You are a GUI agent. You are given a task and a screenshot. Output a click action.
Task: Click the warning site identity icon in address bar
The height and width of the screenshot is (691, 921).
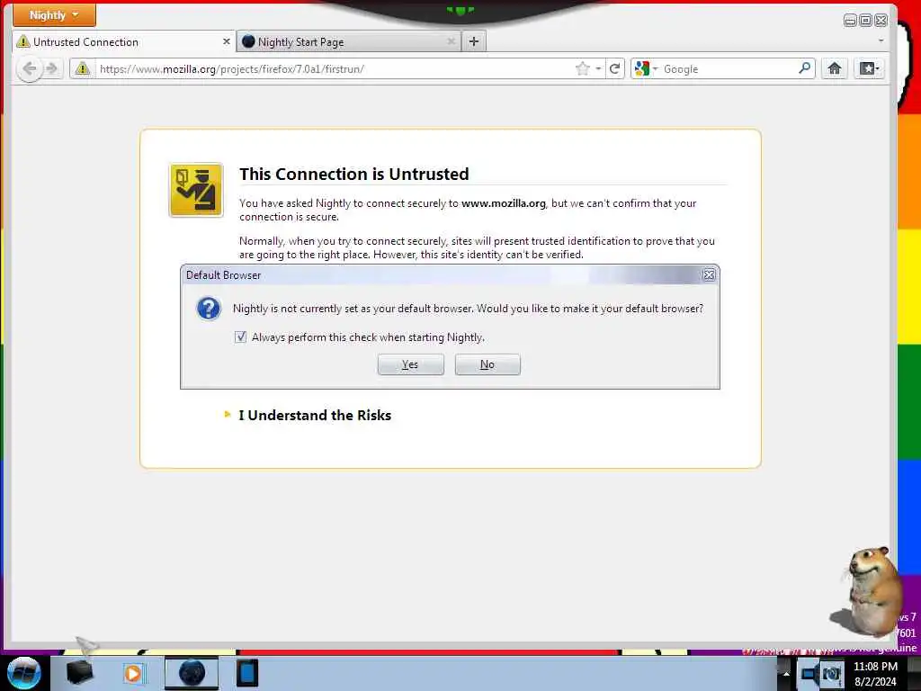pyautogui.click(x=83, y=68)
